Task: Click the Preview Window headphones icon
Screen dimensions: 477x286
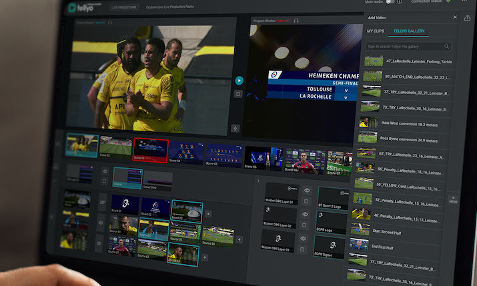Action: click(110, 23)
